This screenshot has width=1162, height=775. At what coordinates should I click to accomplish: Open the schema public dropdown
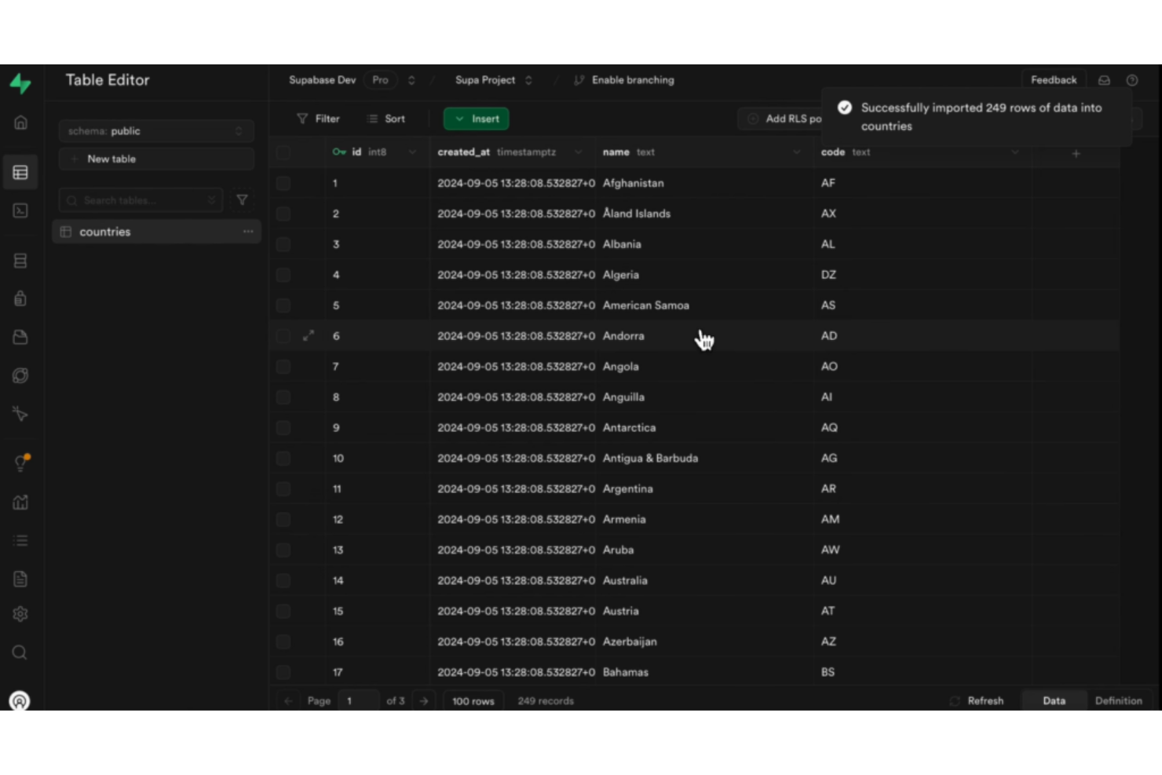point(156,131)
